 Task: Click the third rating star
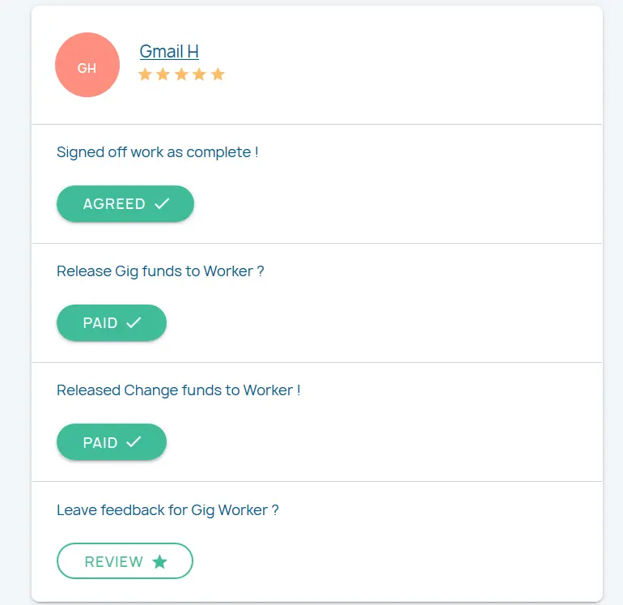tap(181, 75)
